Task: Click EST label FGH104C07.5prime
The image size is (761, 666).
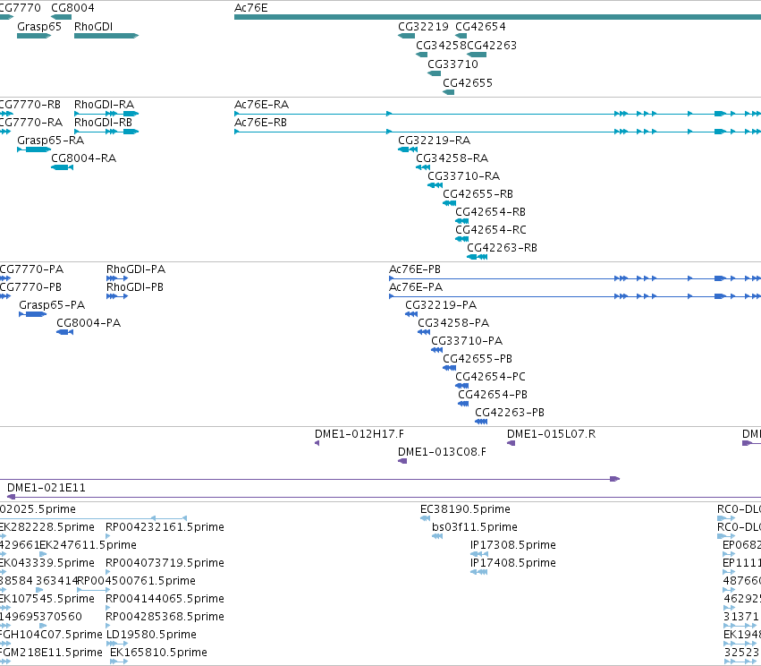Action: point(51,636)
